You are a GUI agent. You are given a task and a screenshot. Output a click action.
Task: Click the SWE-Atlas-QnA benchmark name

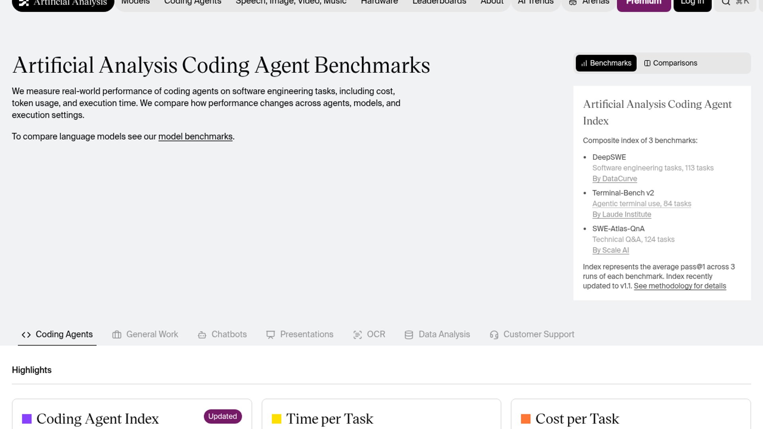tap(618, 229)
